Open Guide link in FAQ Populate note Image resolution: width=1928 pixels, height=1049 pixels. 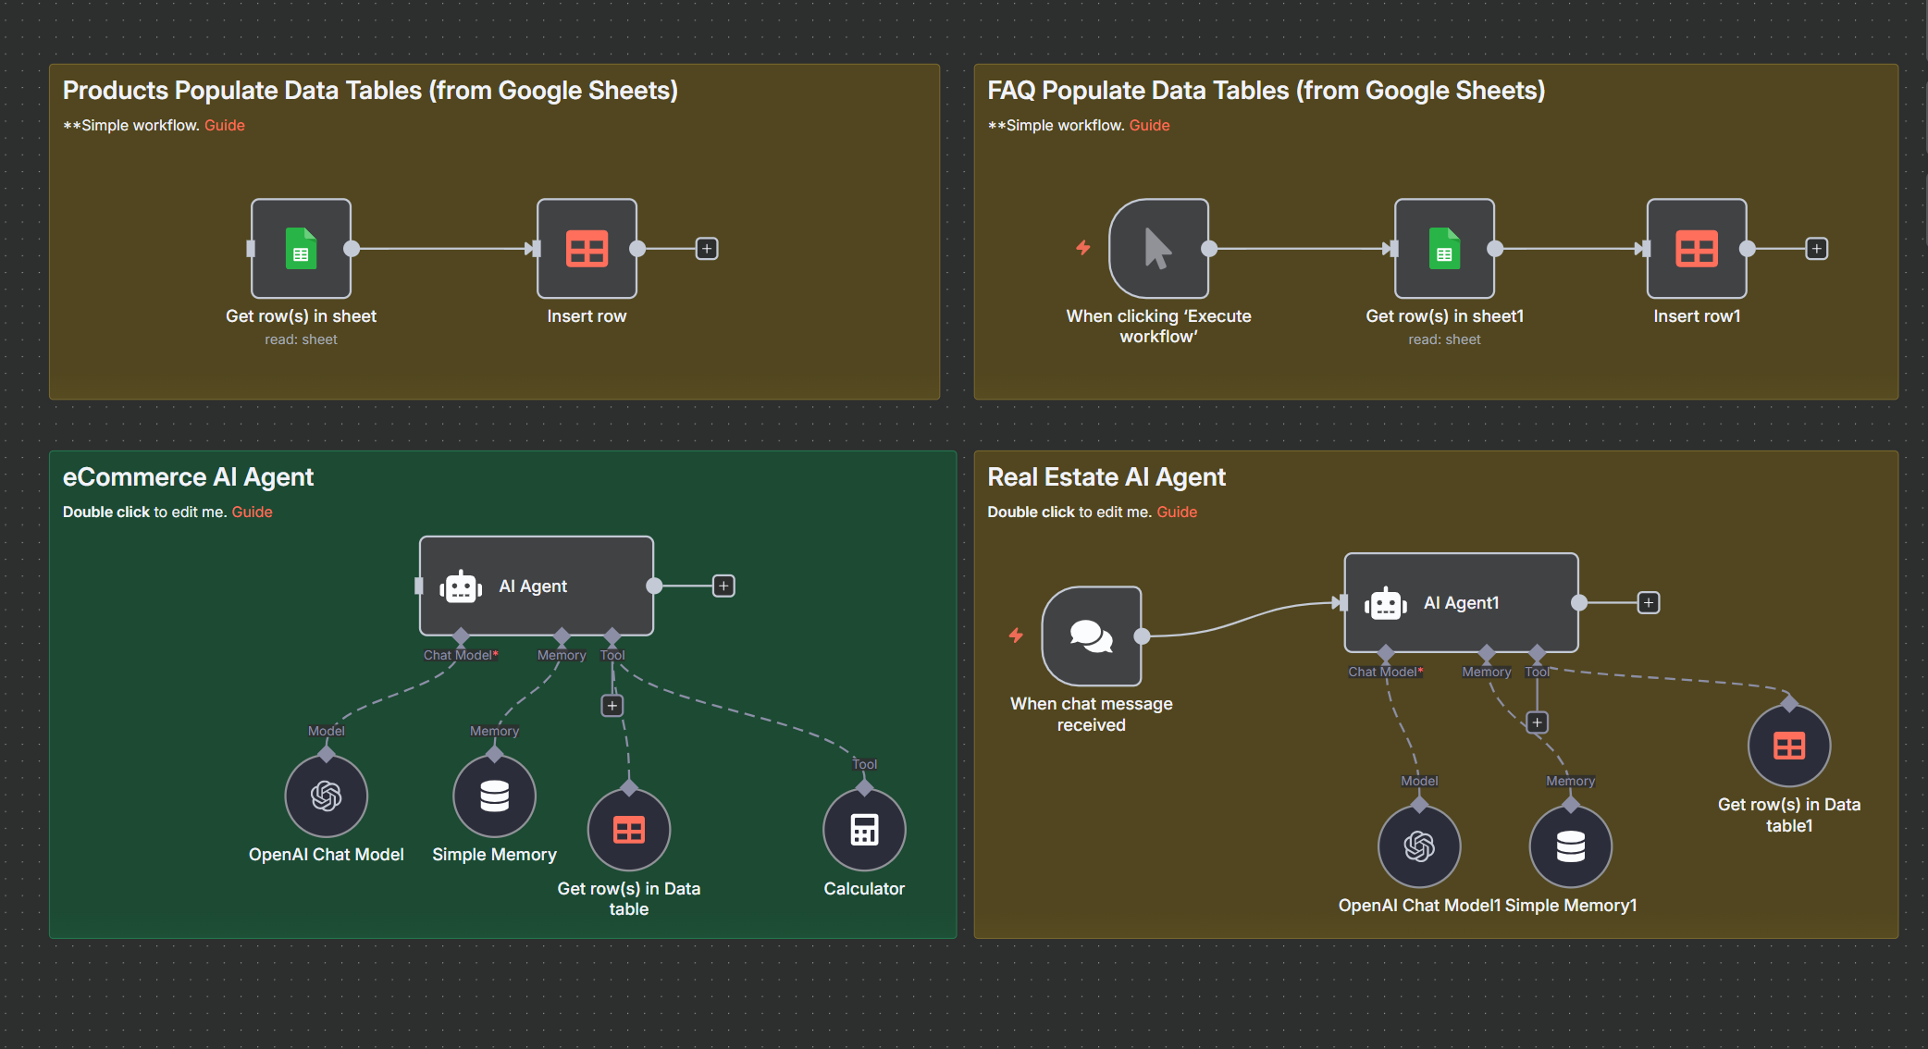[x=1149, y=125]
